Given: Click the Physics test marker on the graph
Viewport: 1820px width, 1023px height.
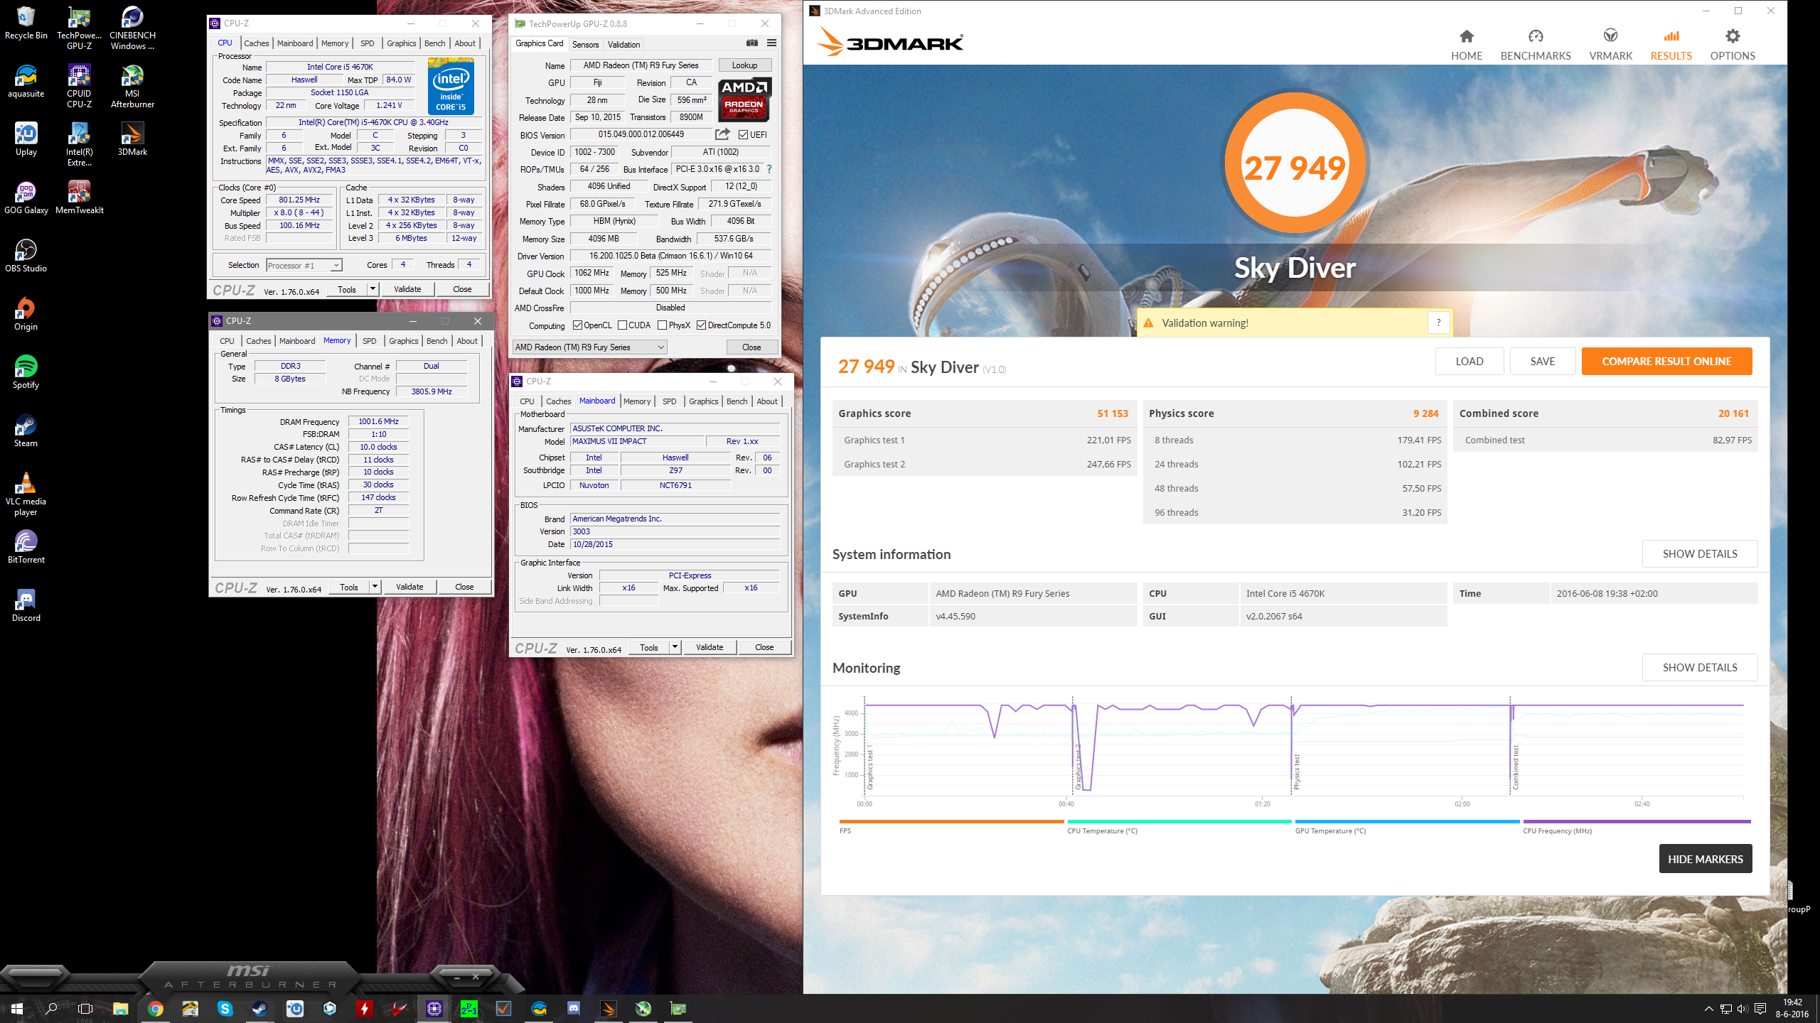Looking at the screenshot, I should [x=1296, y=772].
